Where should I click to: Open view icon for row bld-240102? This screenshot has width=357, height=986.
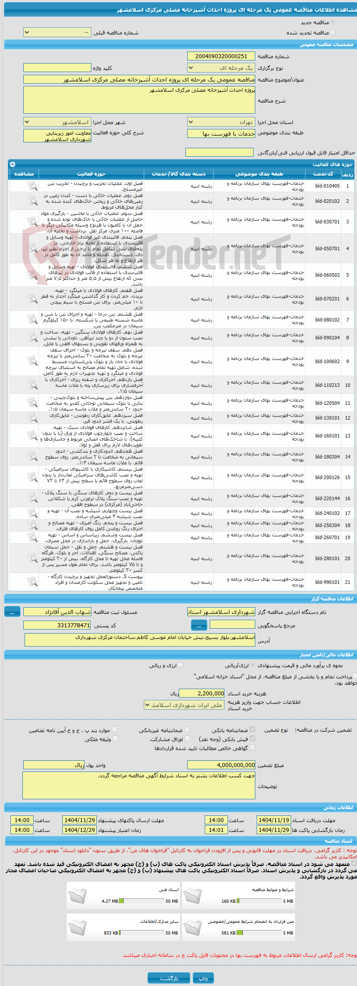point(32,513)
